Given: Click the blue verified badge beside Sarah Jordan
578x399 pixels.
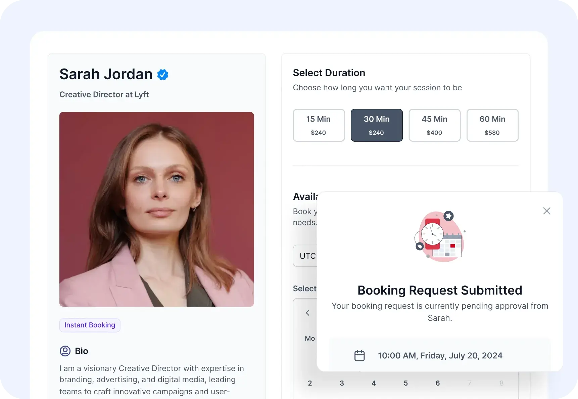Looking at the screenshot, I should [x=163, y=75].
